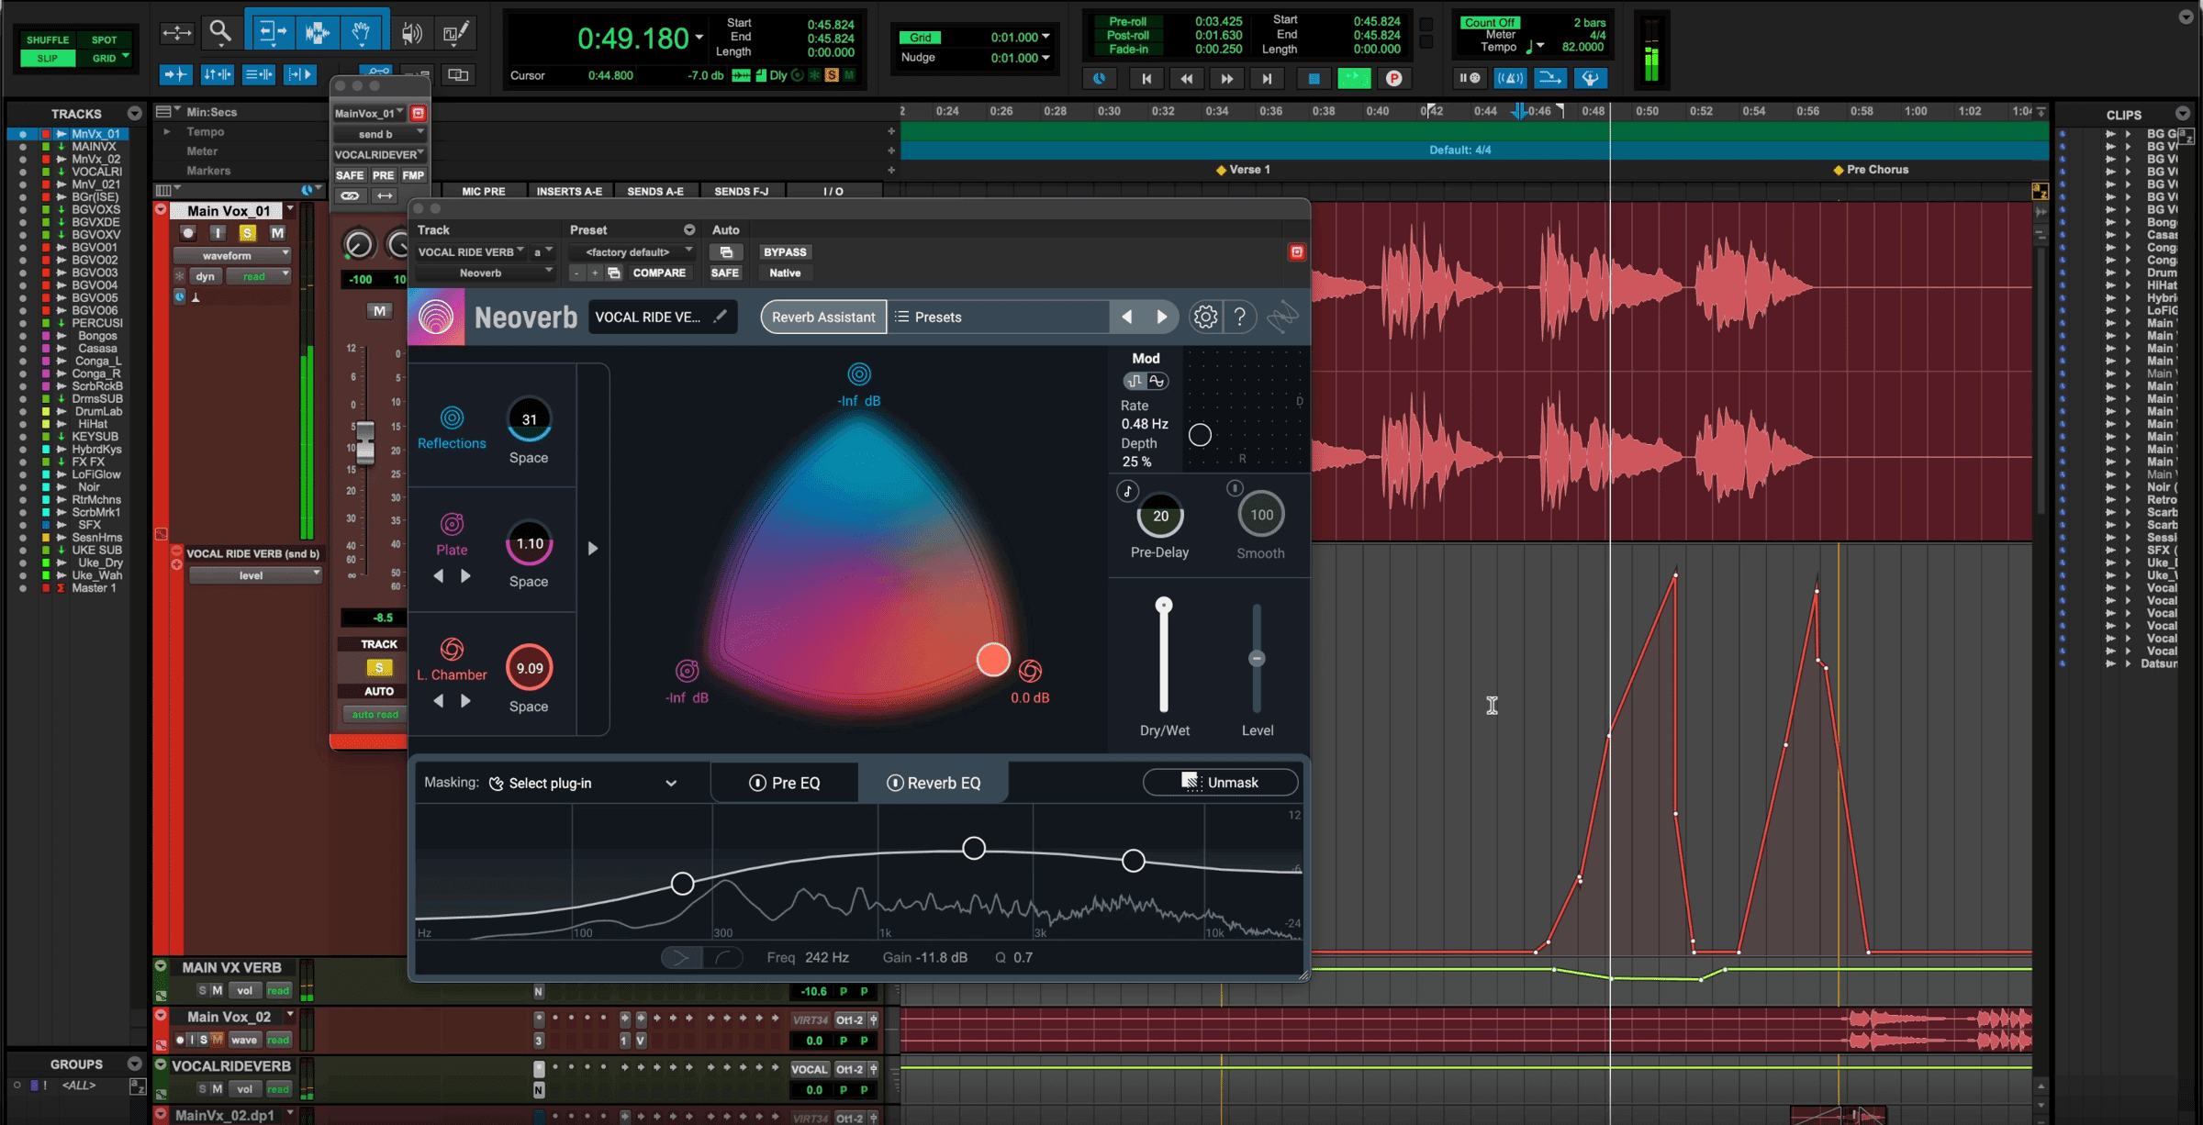Toggle Solo on Main Vox_01 track

(x=247, y=233)
